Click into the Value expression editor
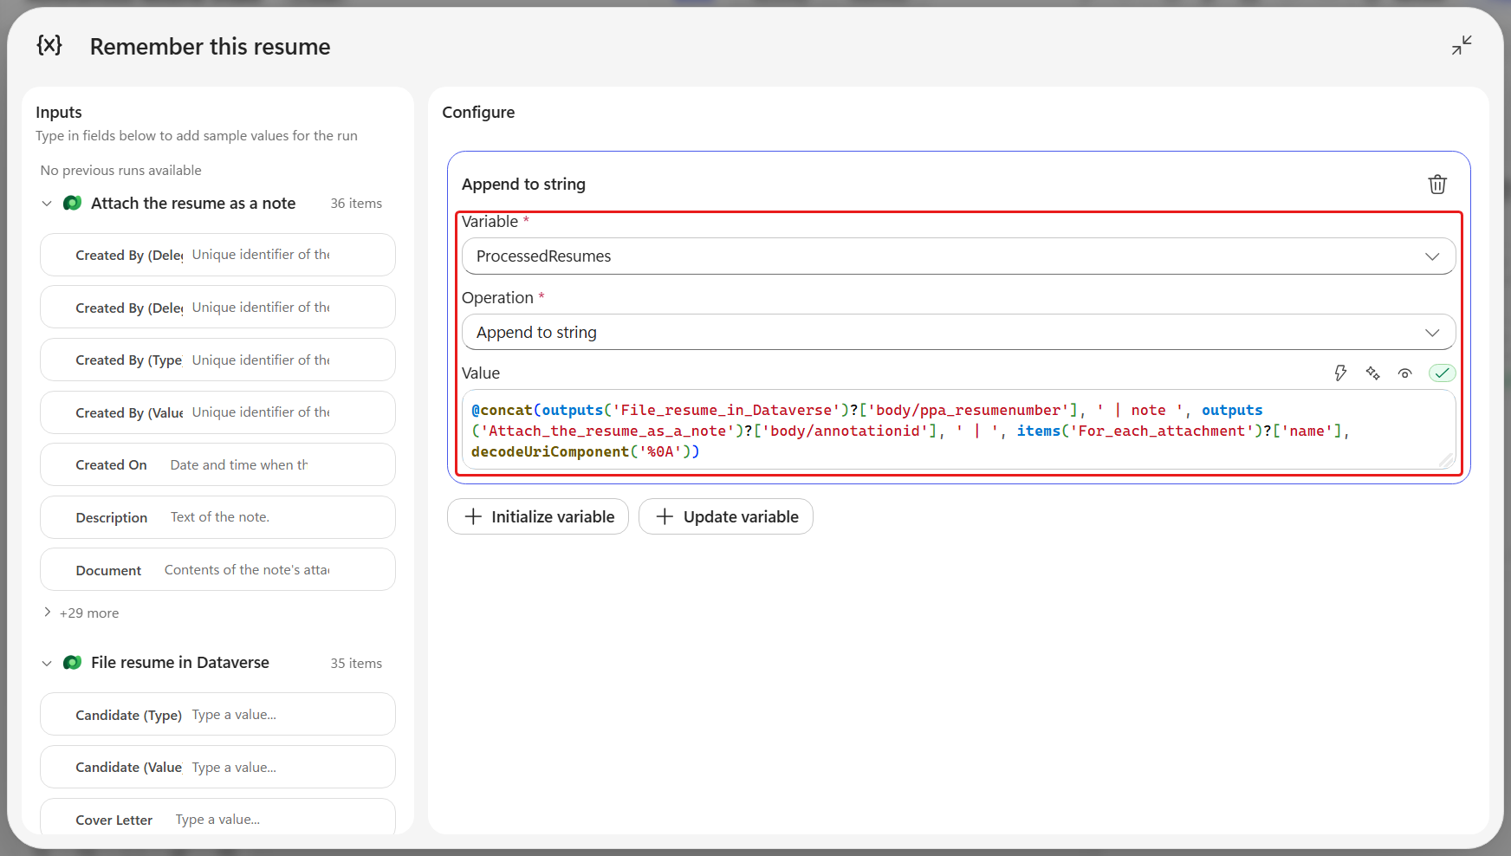Screen dimensions: 1511x856 click(958, 430)
